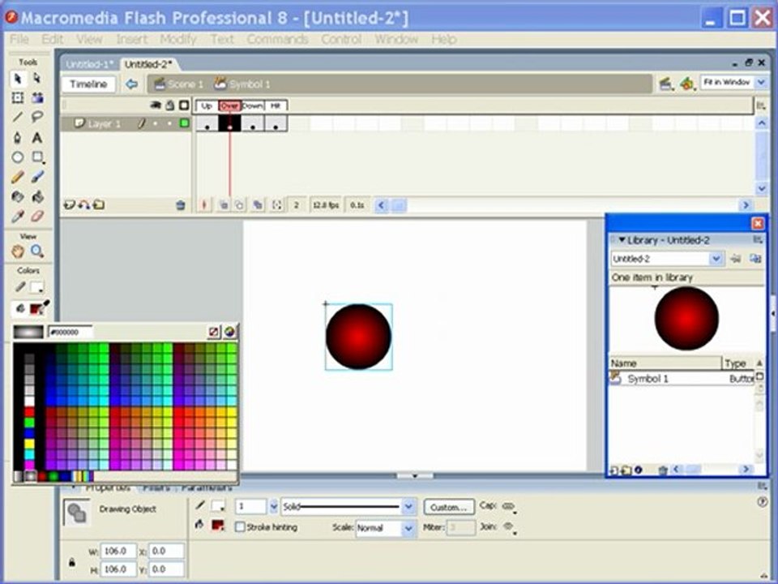Screen dimensions: 778x584
Task: Click the color wheel system picker icon
Action: pyautogui.click(x=229, y=332)
